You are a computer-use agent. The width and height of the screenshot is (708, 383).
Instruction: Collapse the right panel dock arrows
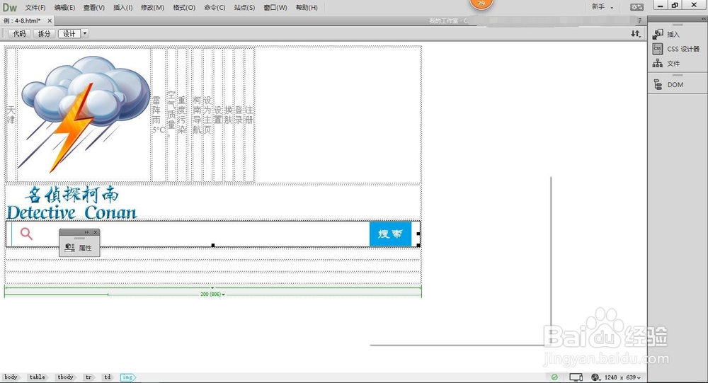point(704,19)
